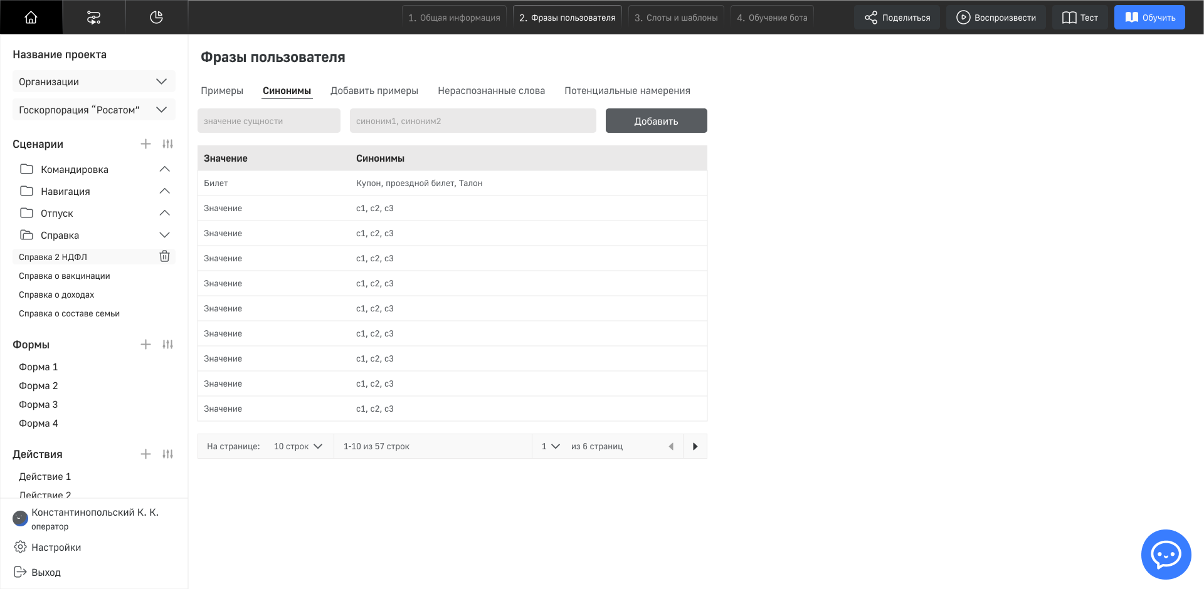Collapse the Командировка folder chevron
1204x589 pixels.
click(164, 169)
